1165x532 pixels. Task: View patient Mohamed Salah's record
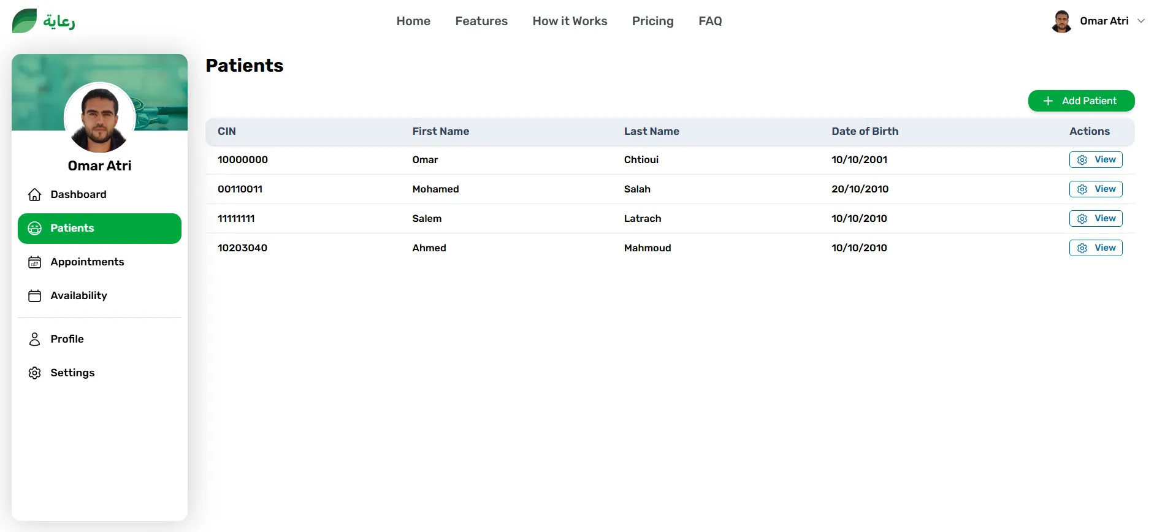(x=1096, y=189)
